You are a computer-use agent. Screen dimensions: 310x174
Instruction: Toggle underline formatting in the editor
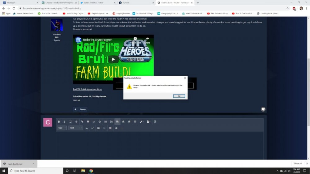[70, 122]
